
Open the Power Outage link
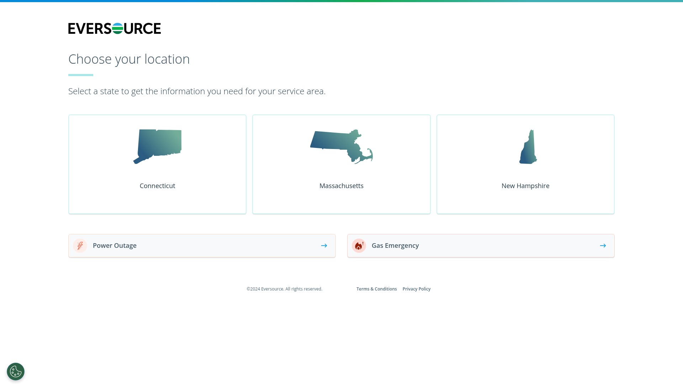202,246
